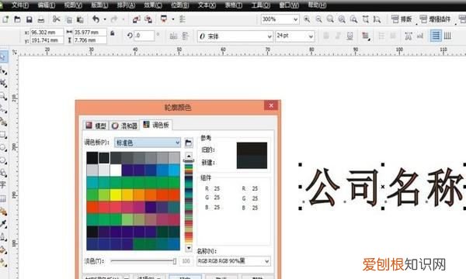Open the 效果(C) menu

click(153, 5)
